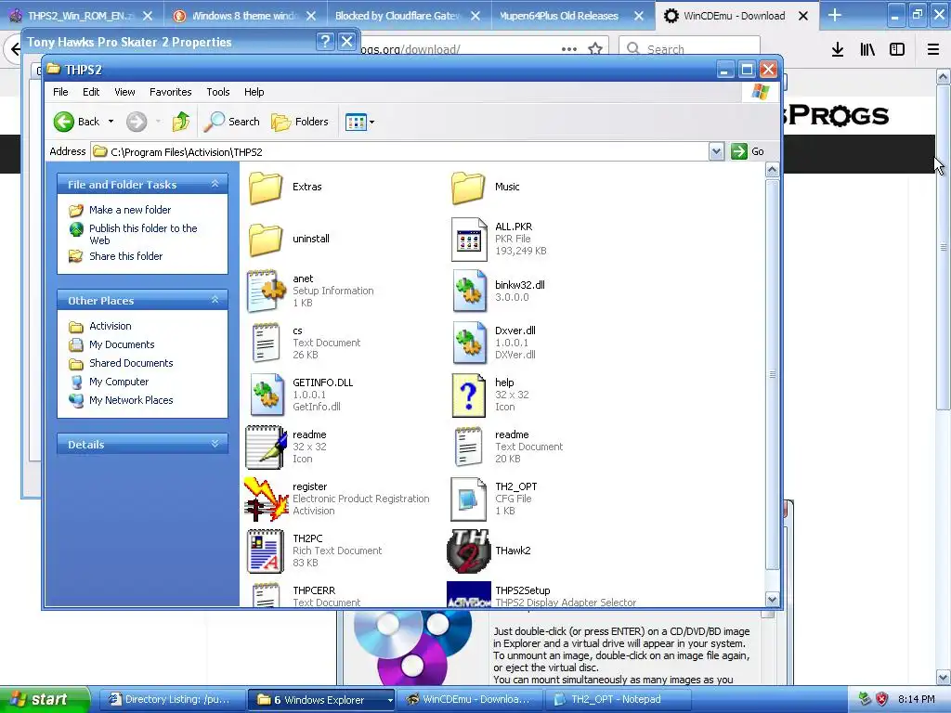Viewport: 951px width, 713px height.
Task: Open the Firefox hamburger menu
Action: tap(932, 49)
